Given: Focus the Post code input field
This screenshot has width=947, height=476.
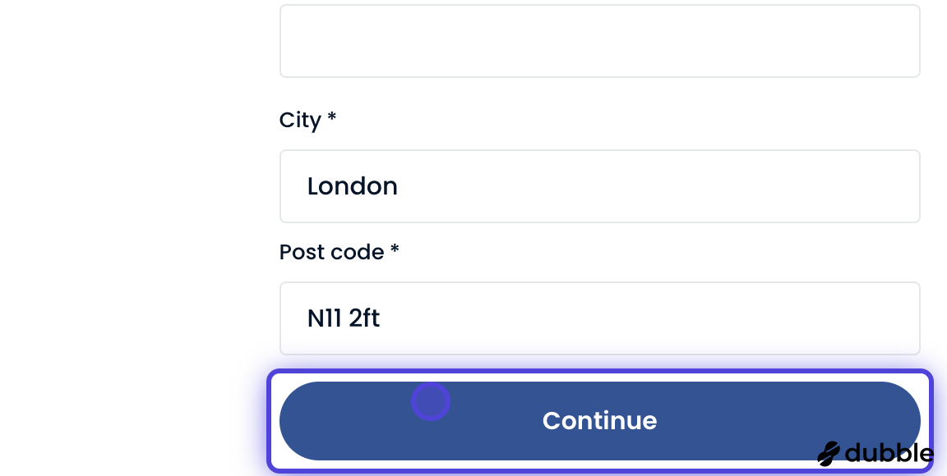Looking at the screenshot, I should (x=600, y=318).
